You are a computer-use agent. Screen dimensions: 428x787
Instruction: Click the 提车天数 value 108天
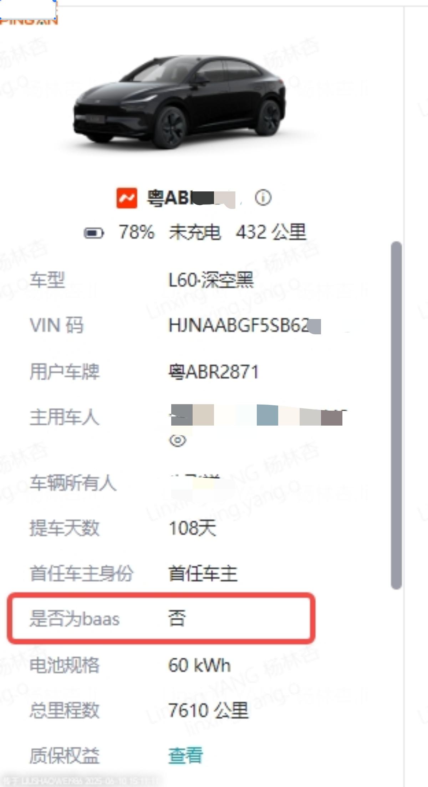pos(192,528)
